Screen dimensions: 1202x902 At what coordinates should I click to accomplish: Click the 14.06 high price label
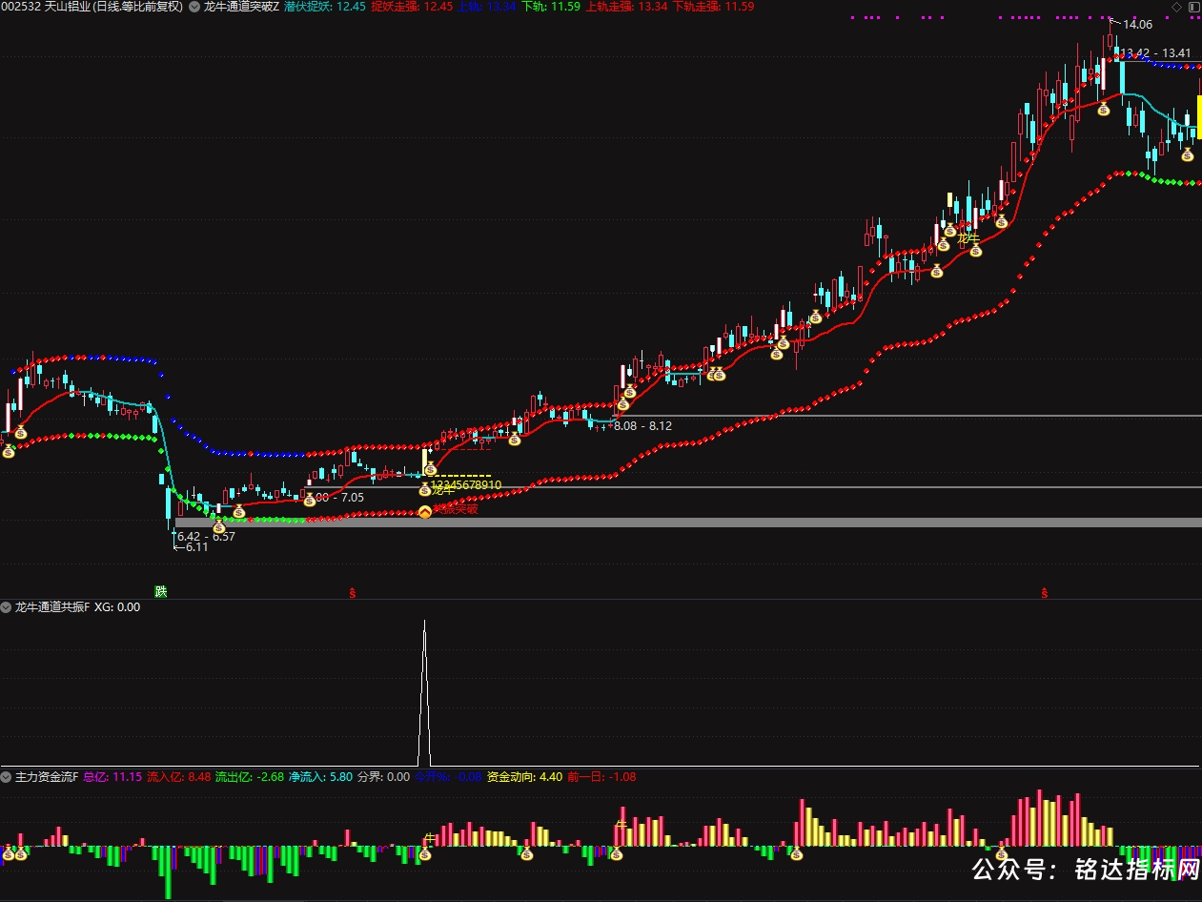(1137, 25)
